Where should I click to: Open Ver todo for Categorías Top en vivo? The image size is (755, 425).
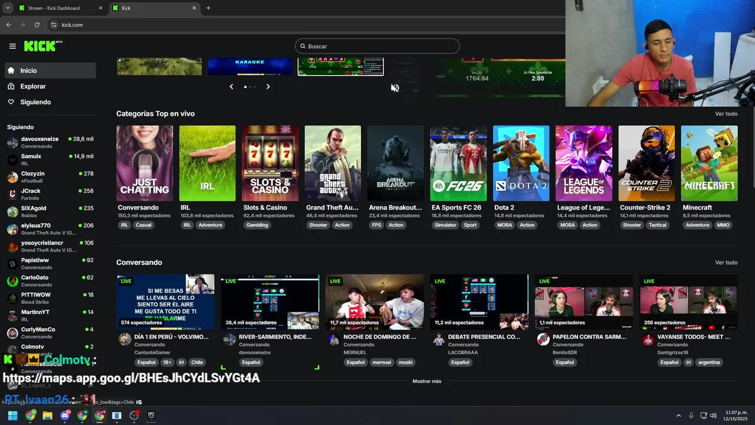click(x=726, y=114)
